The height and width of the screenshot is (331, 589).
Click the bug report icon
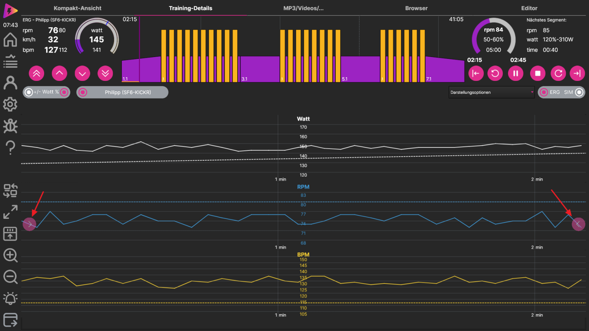10,126
